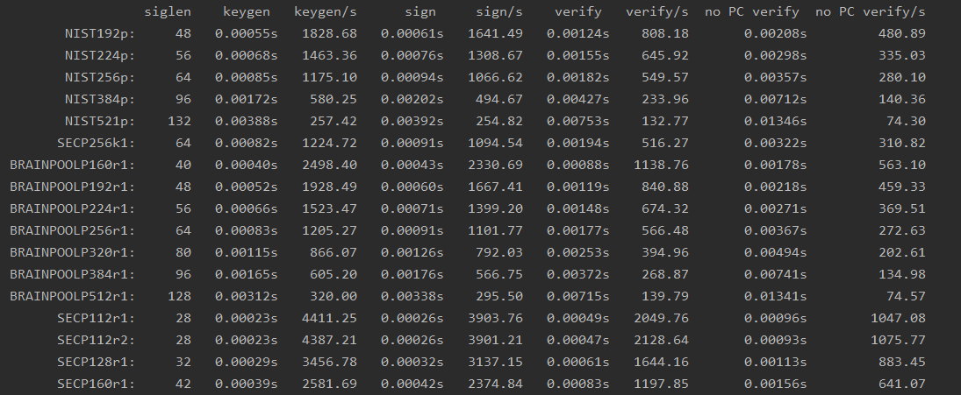Screen dimensions: 961x395
Task: Select the BRAINPOOLP320r1 row label
Action: coord(72,252)
